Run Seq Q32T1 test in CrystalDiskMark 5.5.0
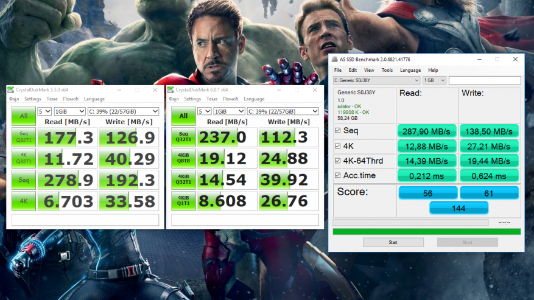534x300 pixels. click(24, 137)
